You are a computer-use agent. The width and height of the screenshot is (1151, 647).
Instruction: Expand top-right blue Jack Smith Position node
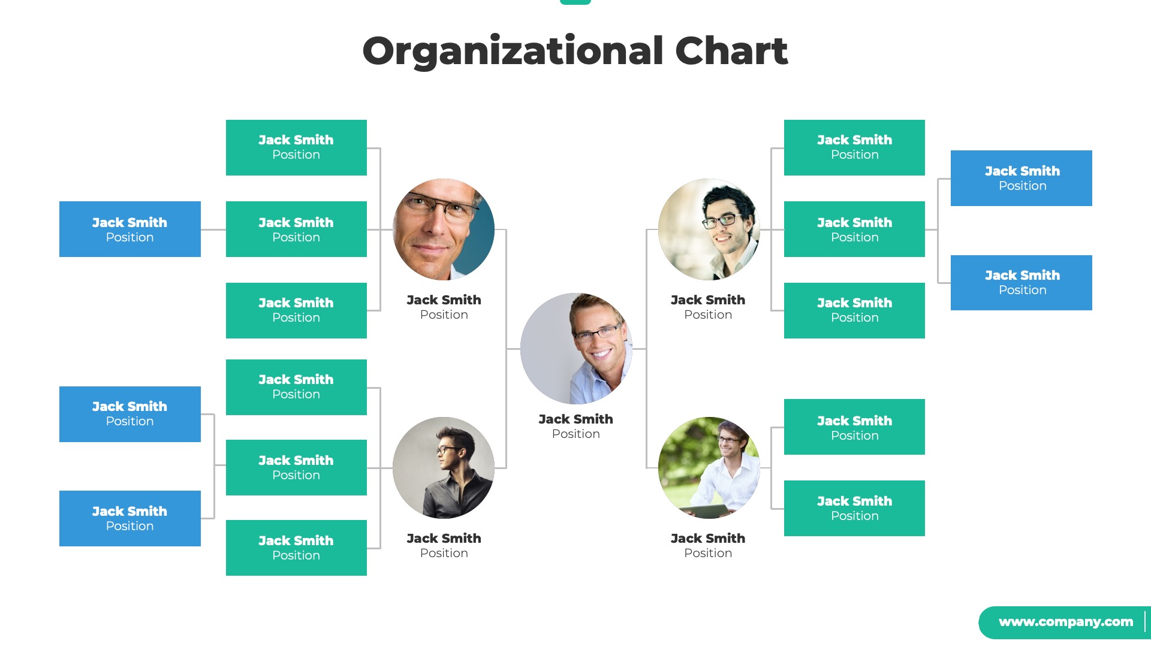click(x=1023, y=178)
